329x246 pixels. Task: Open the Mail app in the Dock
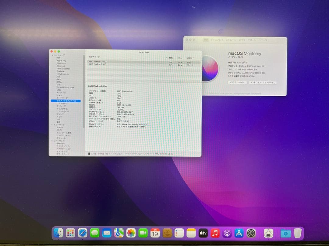(x=108, y=233)
